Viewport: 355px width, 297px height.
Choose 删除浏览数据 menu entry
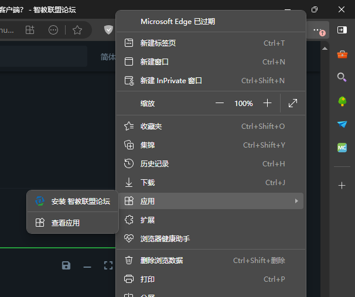click(x=211, y=261)
